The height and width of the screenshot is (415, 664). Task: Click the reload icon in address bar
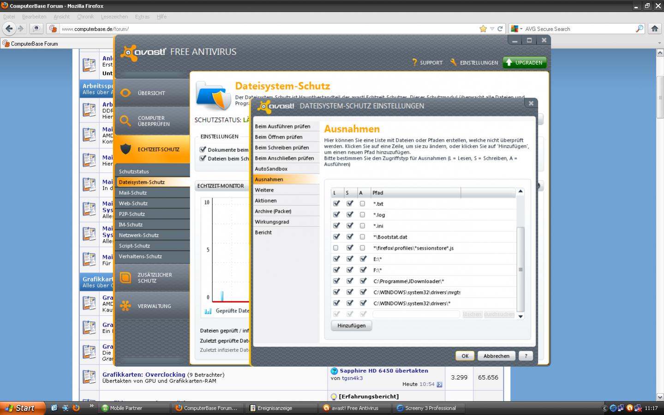pos(500,29)
